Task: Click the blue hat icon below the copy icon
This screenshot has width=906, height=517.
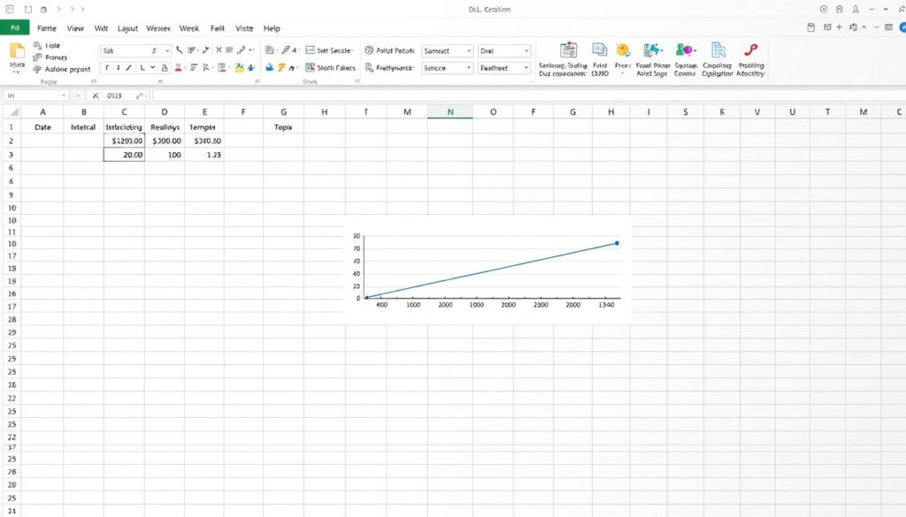Action: [x=269, y=67]
